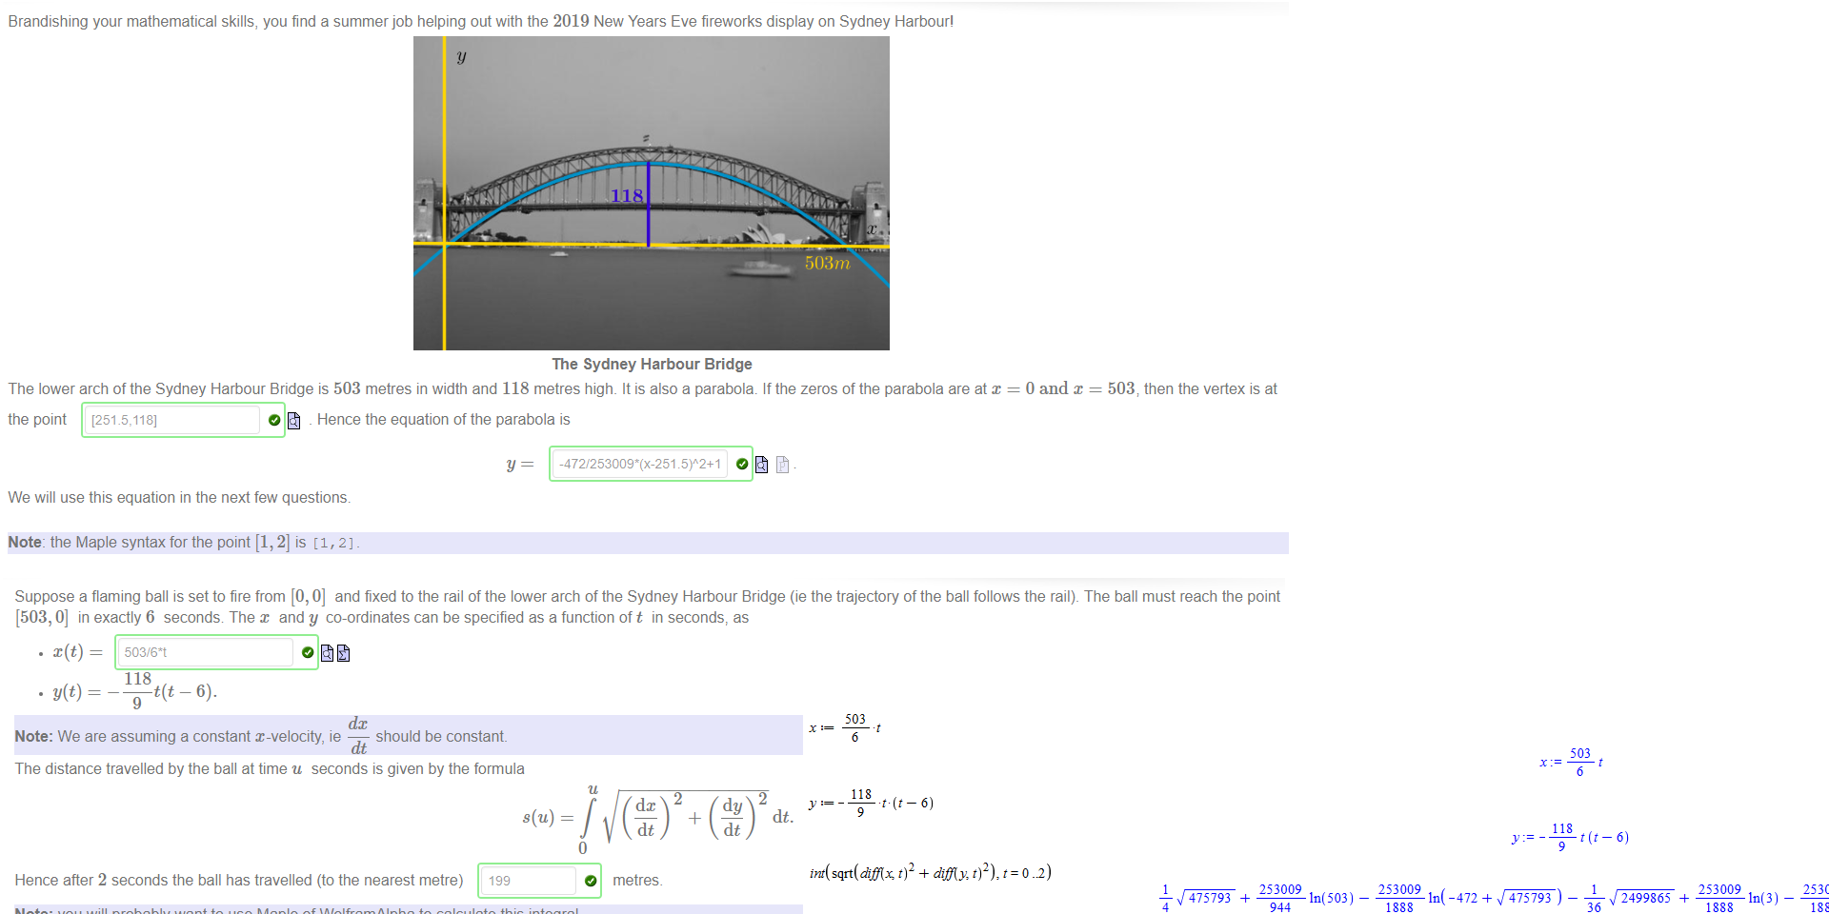Click green check mark in vertex field
The height and width of the screenshot is (914, 1829).
click(x=274, y=420)
